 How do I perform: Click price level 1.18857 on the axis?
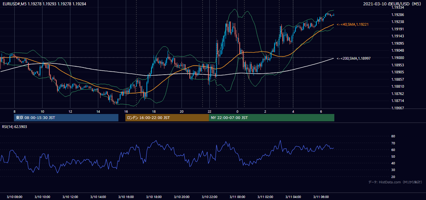pyautogui.click(x=397, y=79)
